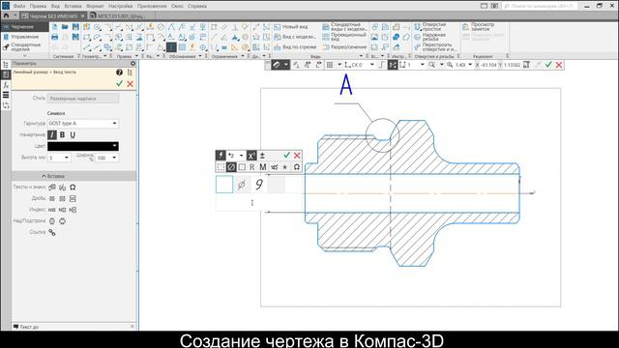Toggle italic text style
Screen dimensions: 619x348
coord(51,135)
